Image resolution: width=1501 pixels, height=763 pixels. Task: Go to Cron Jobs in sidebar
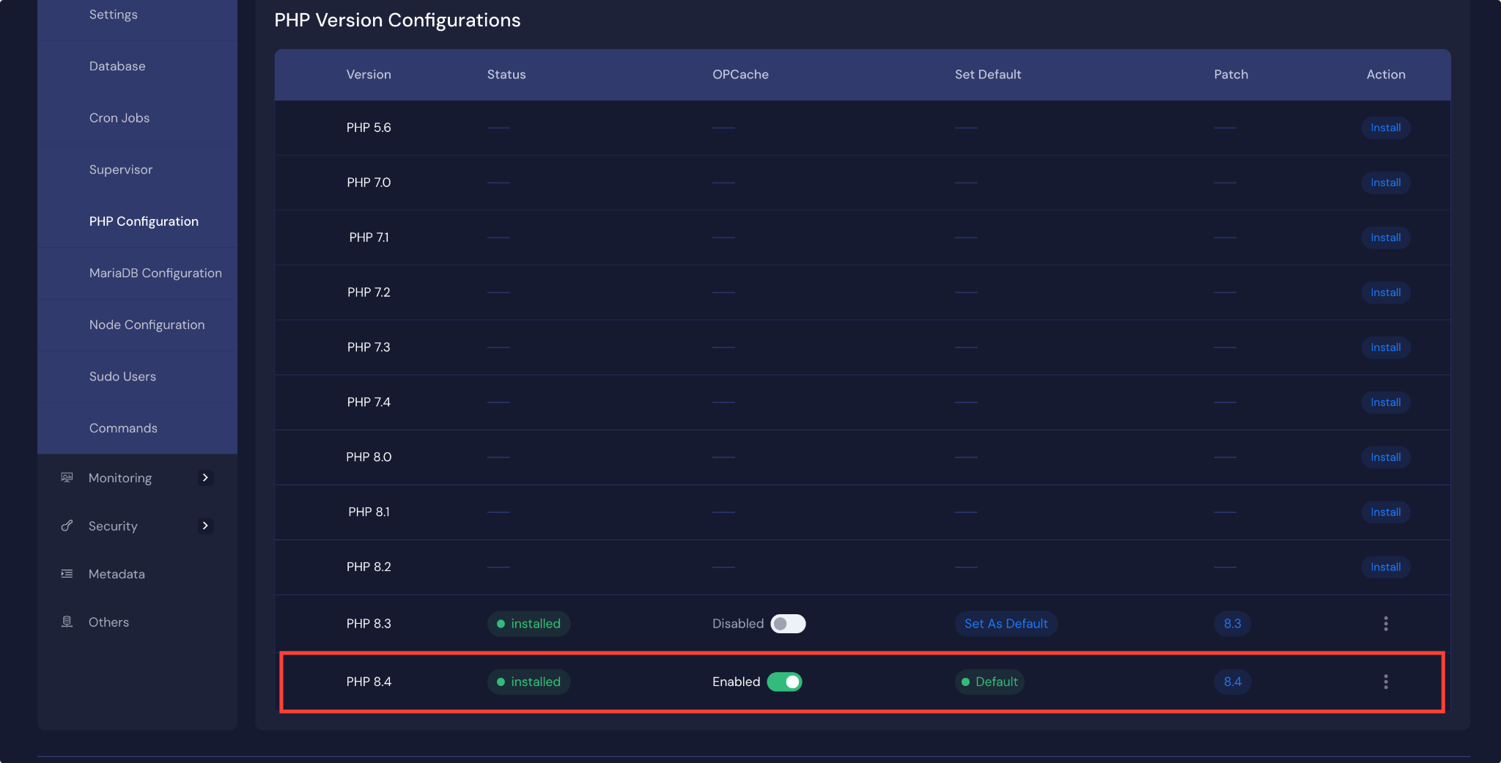click(119, 118)
